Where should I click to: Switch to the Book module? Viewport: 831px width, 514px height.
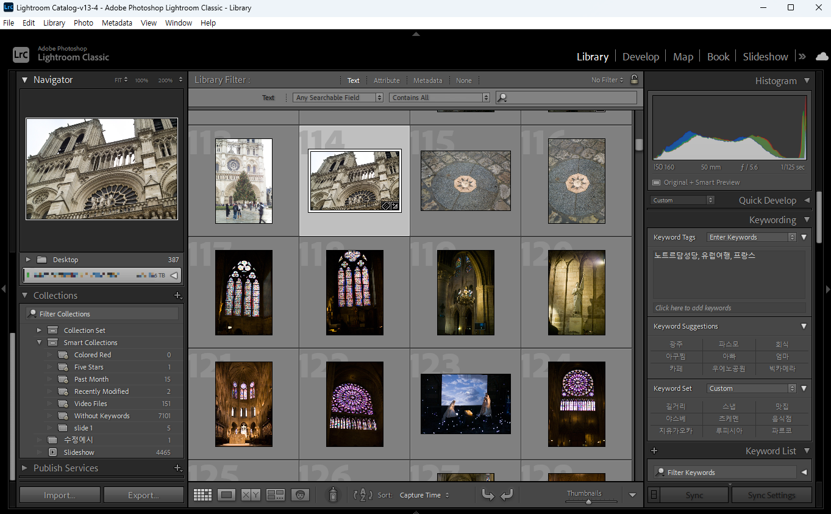[x=718, y=57]
